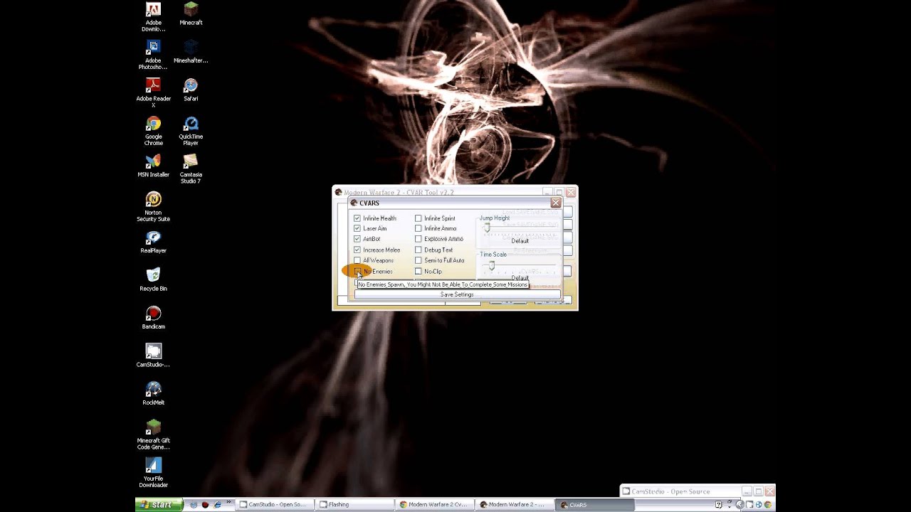911x512 pixels.
Task: Disable the Laser Aim checkbox
Action: pos(357,228)
